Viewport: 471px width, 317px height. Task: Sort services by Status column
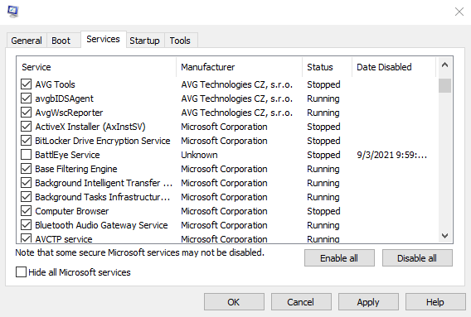coord(327,67)
